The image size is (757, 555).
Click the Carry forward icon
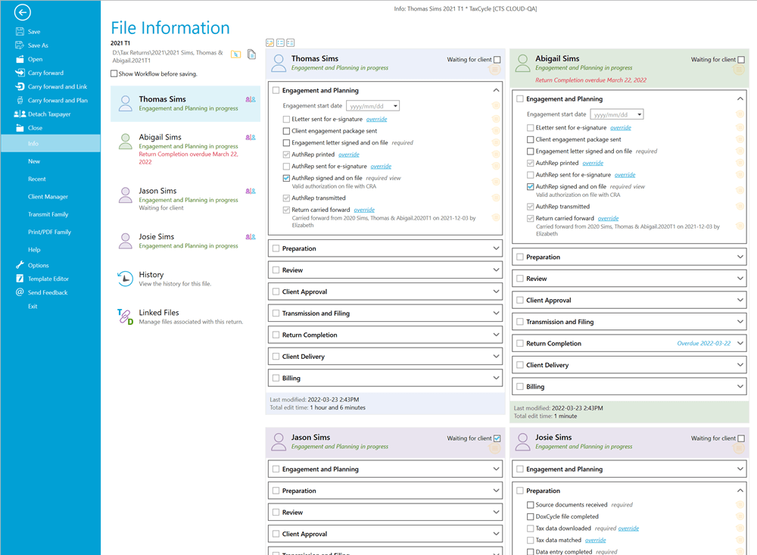tap(20, 73)
